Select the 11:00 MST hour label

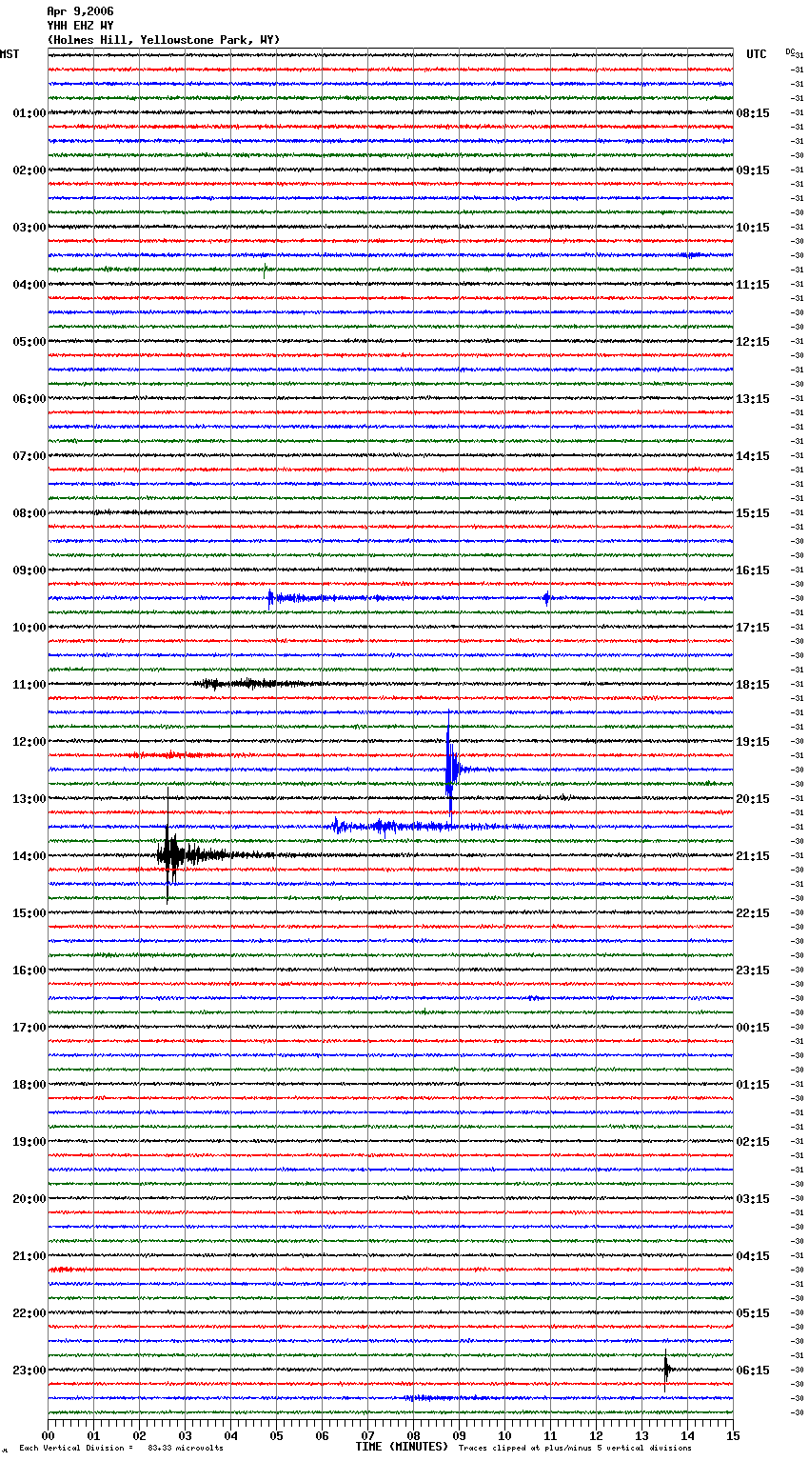[29, 685]
